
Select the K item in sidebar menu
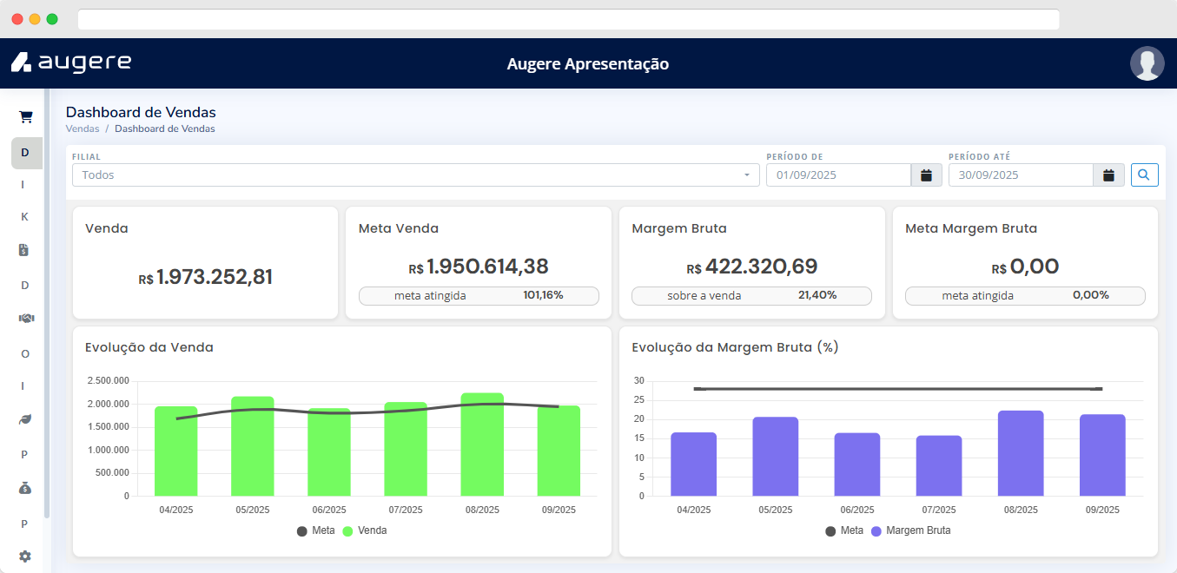(25, 216)
